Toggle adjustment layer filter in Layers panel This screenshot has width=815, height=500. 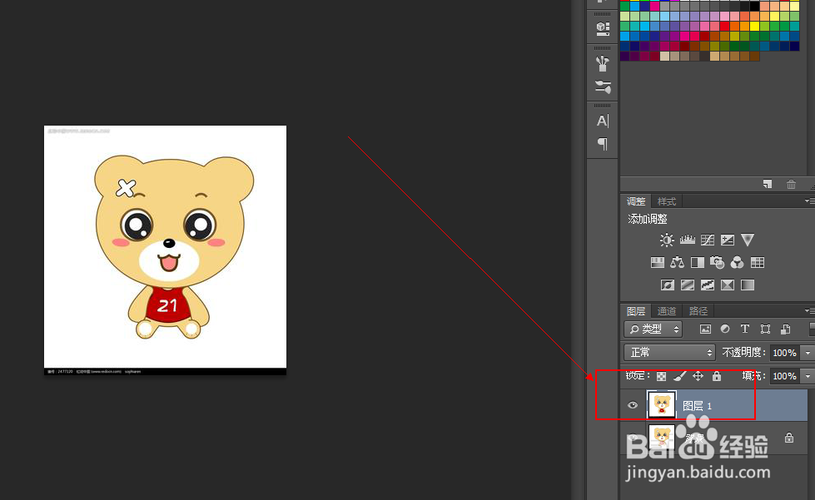point(725,329)
